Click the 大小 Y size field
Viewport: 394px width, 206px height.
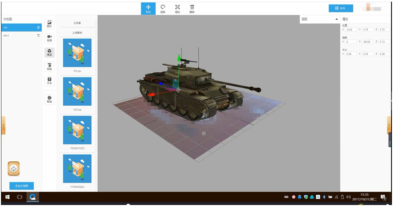tap(367, 54)
